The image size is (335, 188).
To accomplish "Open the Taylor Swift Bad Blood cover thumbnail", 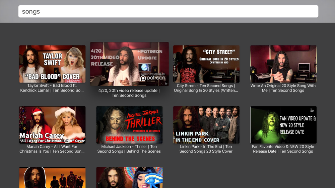I will point(52,64).
